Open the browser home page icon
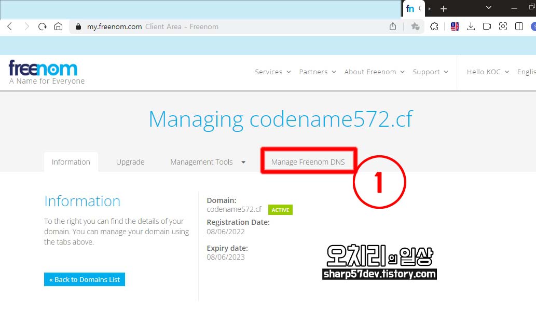 (x=59, y=26)
